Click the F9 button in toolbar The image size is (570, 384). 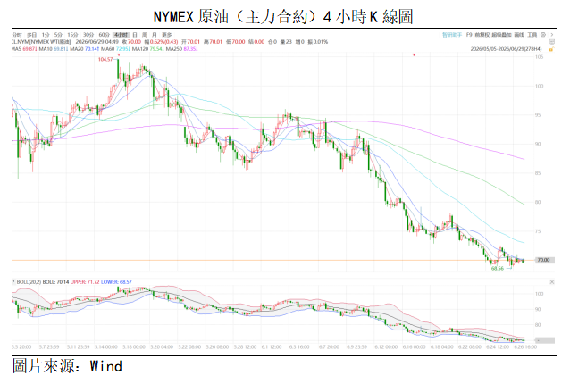pos(469,35)
